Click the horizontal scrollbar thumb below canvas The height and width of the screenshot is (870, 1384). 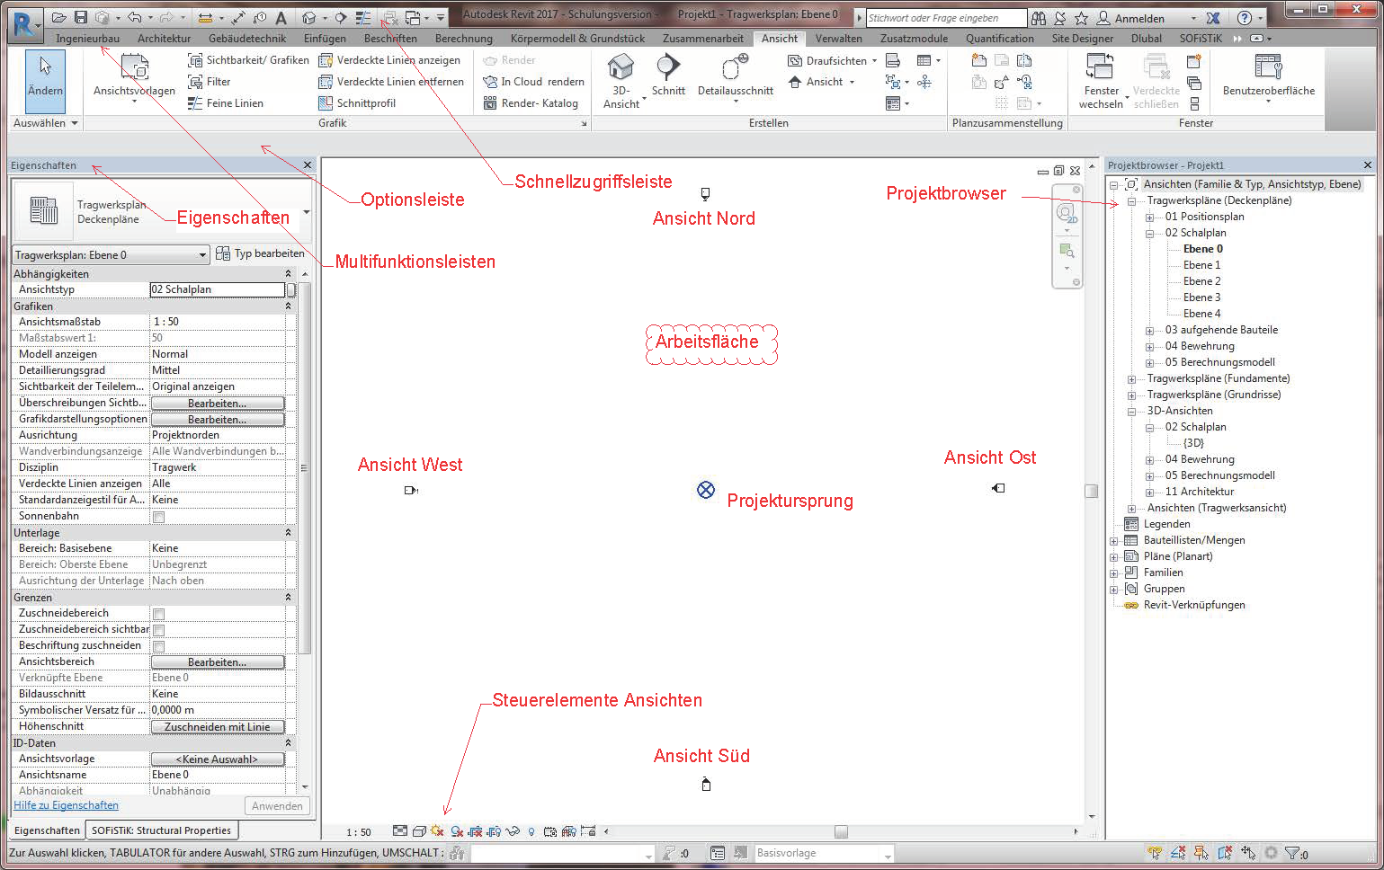(x=841, y=832)
